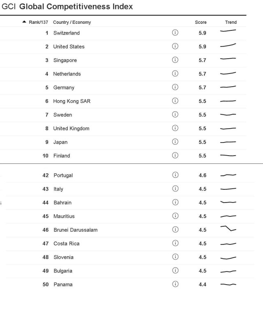263x315 pixels.
Task: Click the info icon for Switzerland
Action: [175, 33]
